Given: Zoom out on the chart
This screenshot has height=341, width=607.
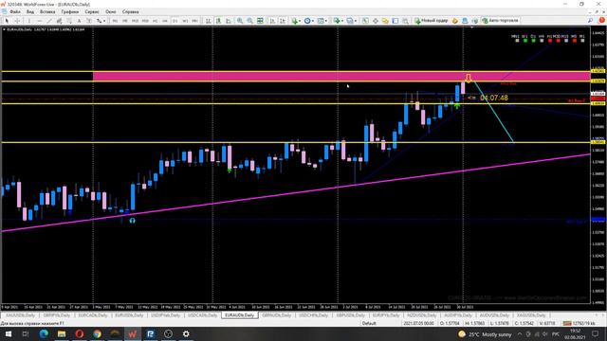Looking at the screenshot, I should pyautogui.click(x=250, y=21).
